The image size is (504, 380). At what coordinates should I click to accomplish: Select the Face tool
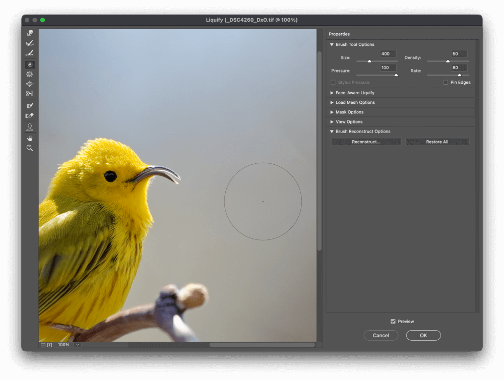pos(30,127)
